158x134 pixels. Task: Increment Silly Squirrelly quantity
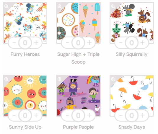142,43
